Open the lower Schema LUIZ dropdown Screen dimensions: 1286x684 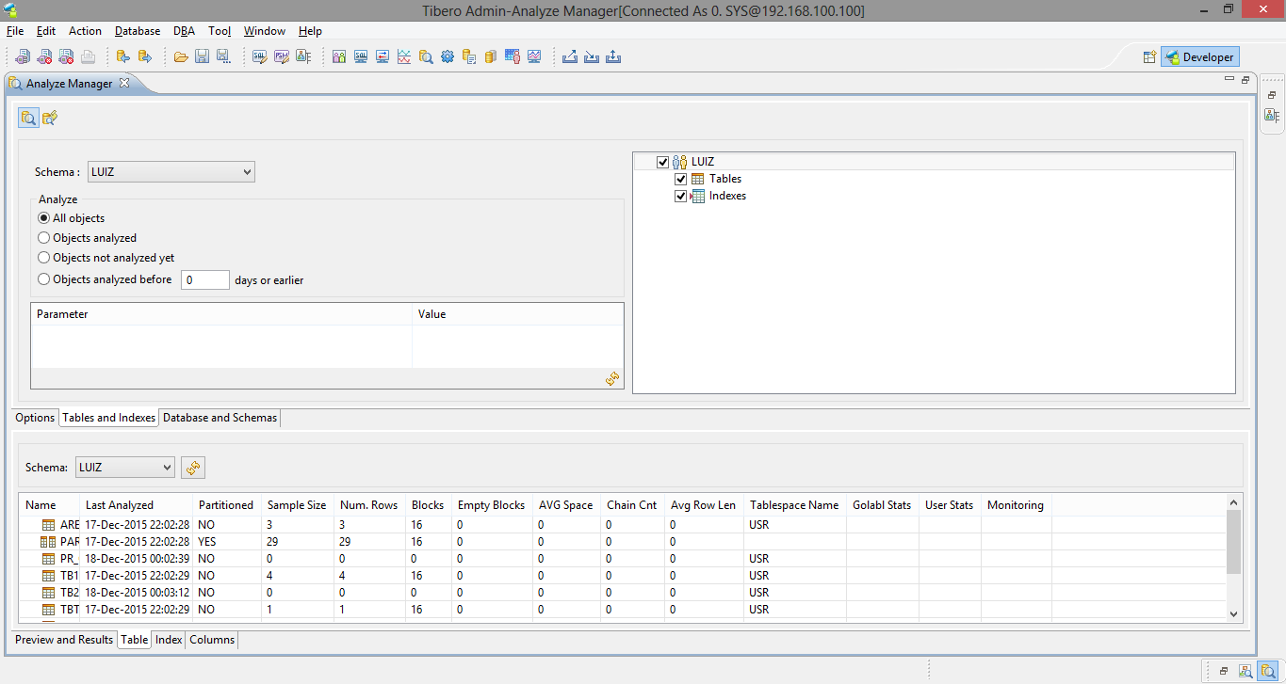tap(124, 468)
